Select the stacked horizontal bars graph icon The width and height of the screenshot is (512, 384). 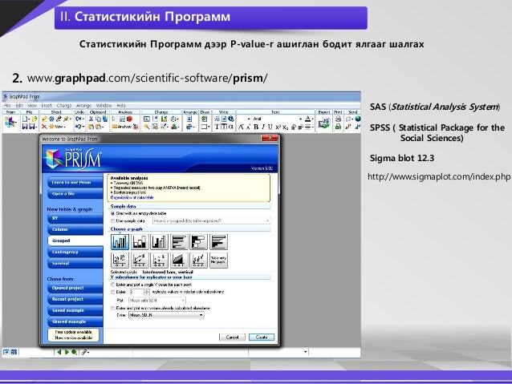coord(199,242)
